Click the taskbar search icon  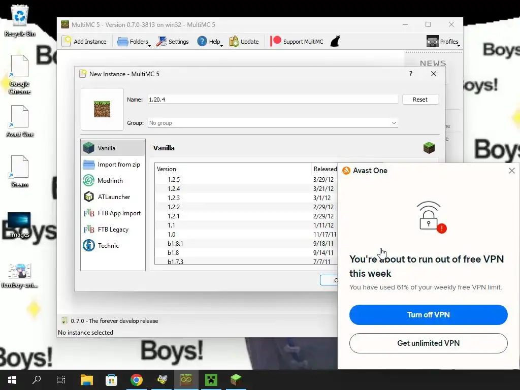[37, 380]
